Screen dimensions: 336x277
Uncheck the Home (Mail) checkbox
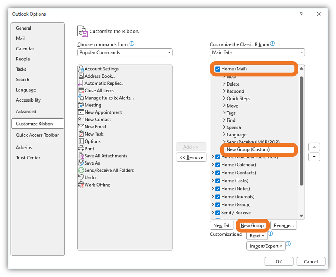pos(218,69)
